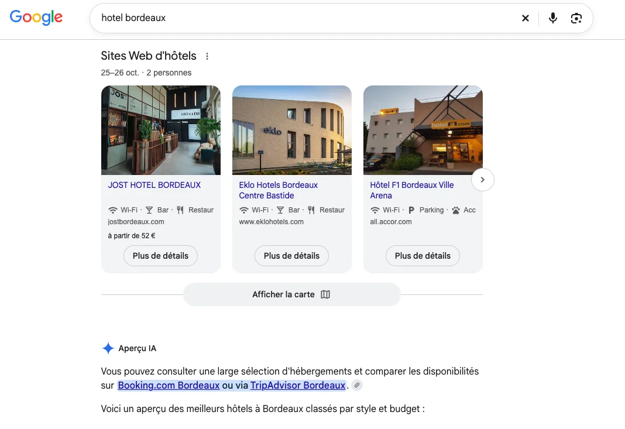
Task: Click the Aperçu IA sparkle icon
Action: coord(108,348)
